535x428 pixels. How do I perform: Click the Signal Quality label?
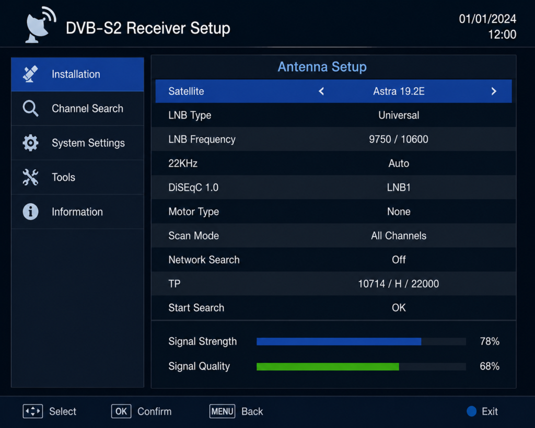coord(199,366)
